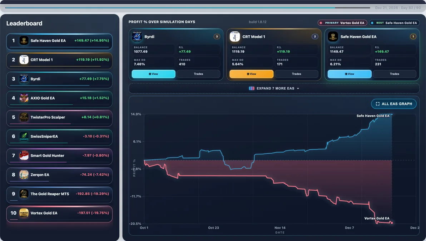Click the Safe Haven Gold EA chart label
The image size is (426, 241).
coord(373,116)
